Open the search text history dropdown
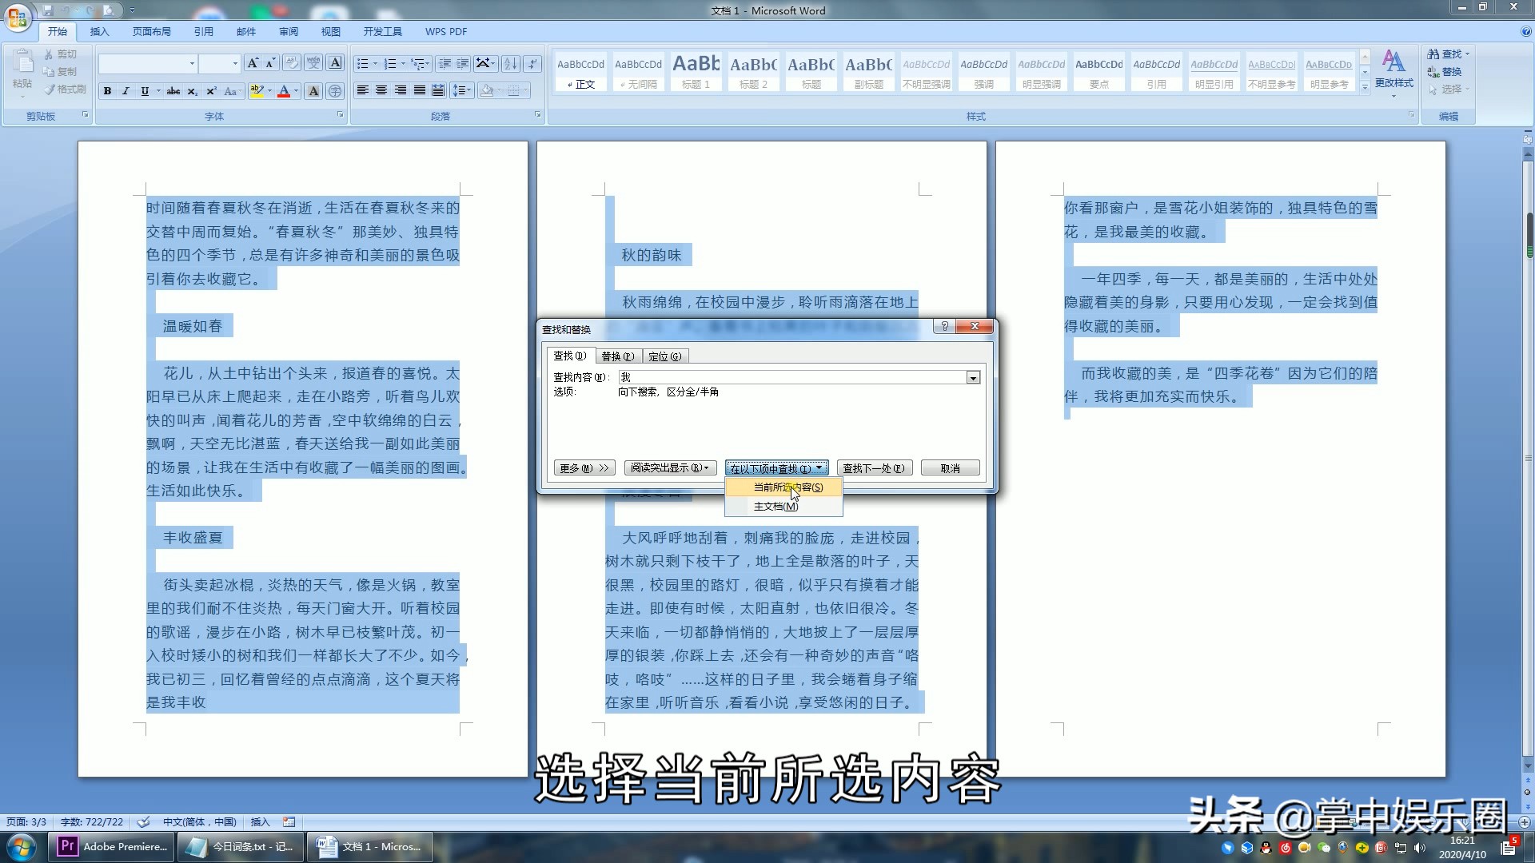The image size is (1535, 863). (x=973, y=377)
